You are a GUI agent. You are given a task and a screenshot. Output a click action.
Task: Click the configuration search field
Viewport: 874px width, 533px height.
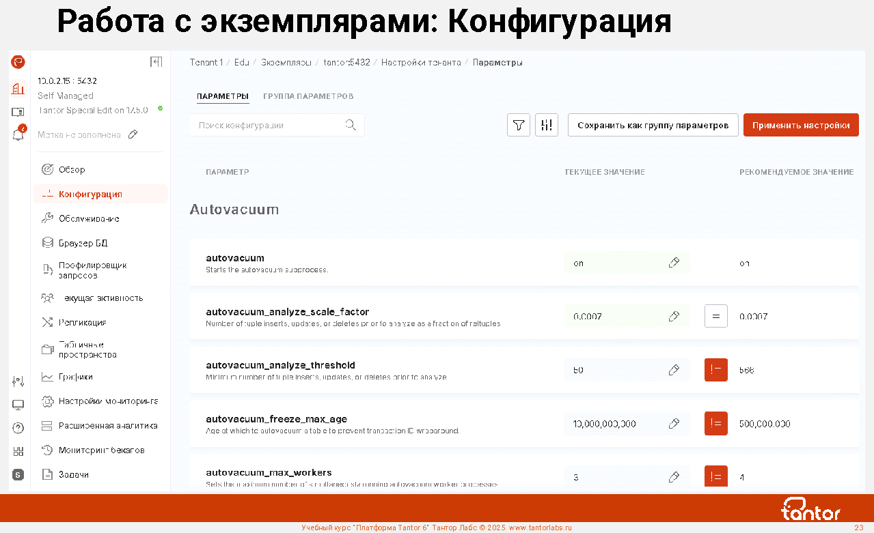tap(270, 126)
